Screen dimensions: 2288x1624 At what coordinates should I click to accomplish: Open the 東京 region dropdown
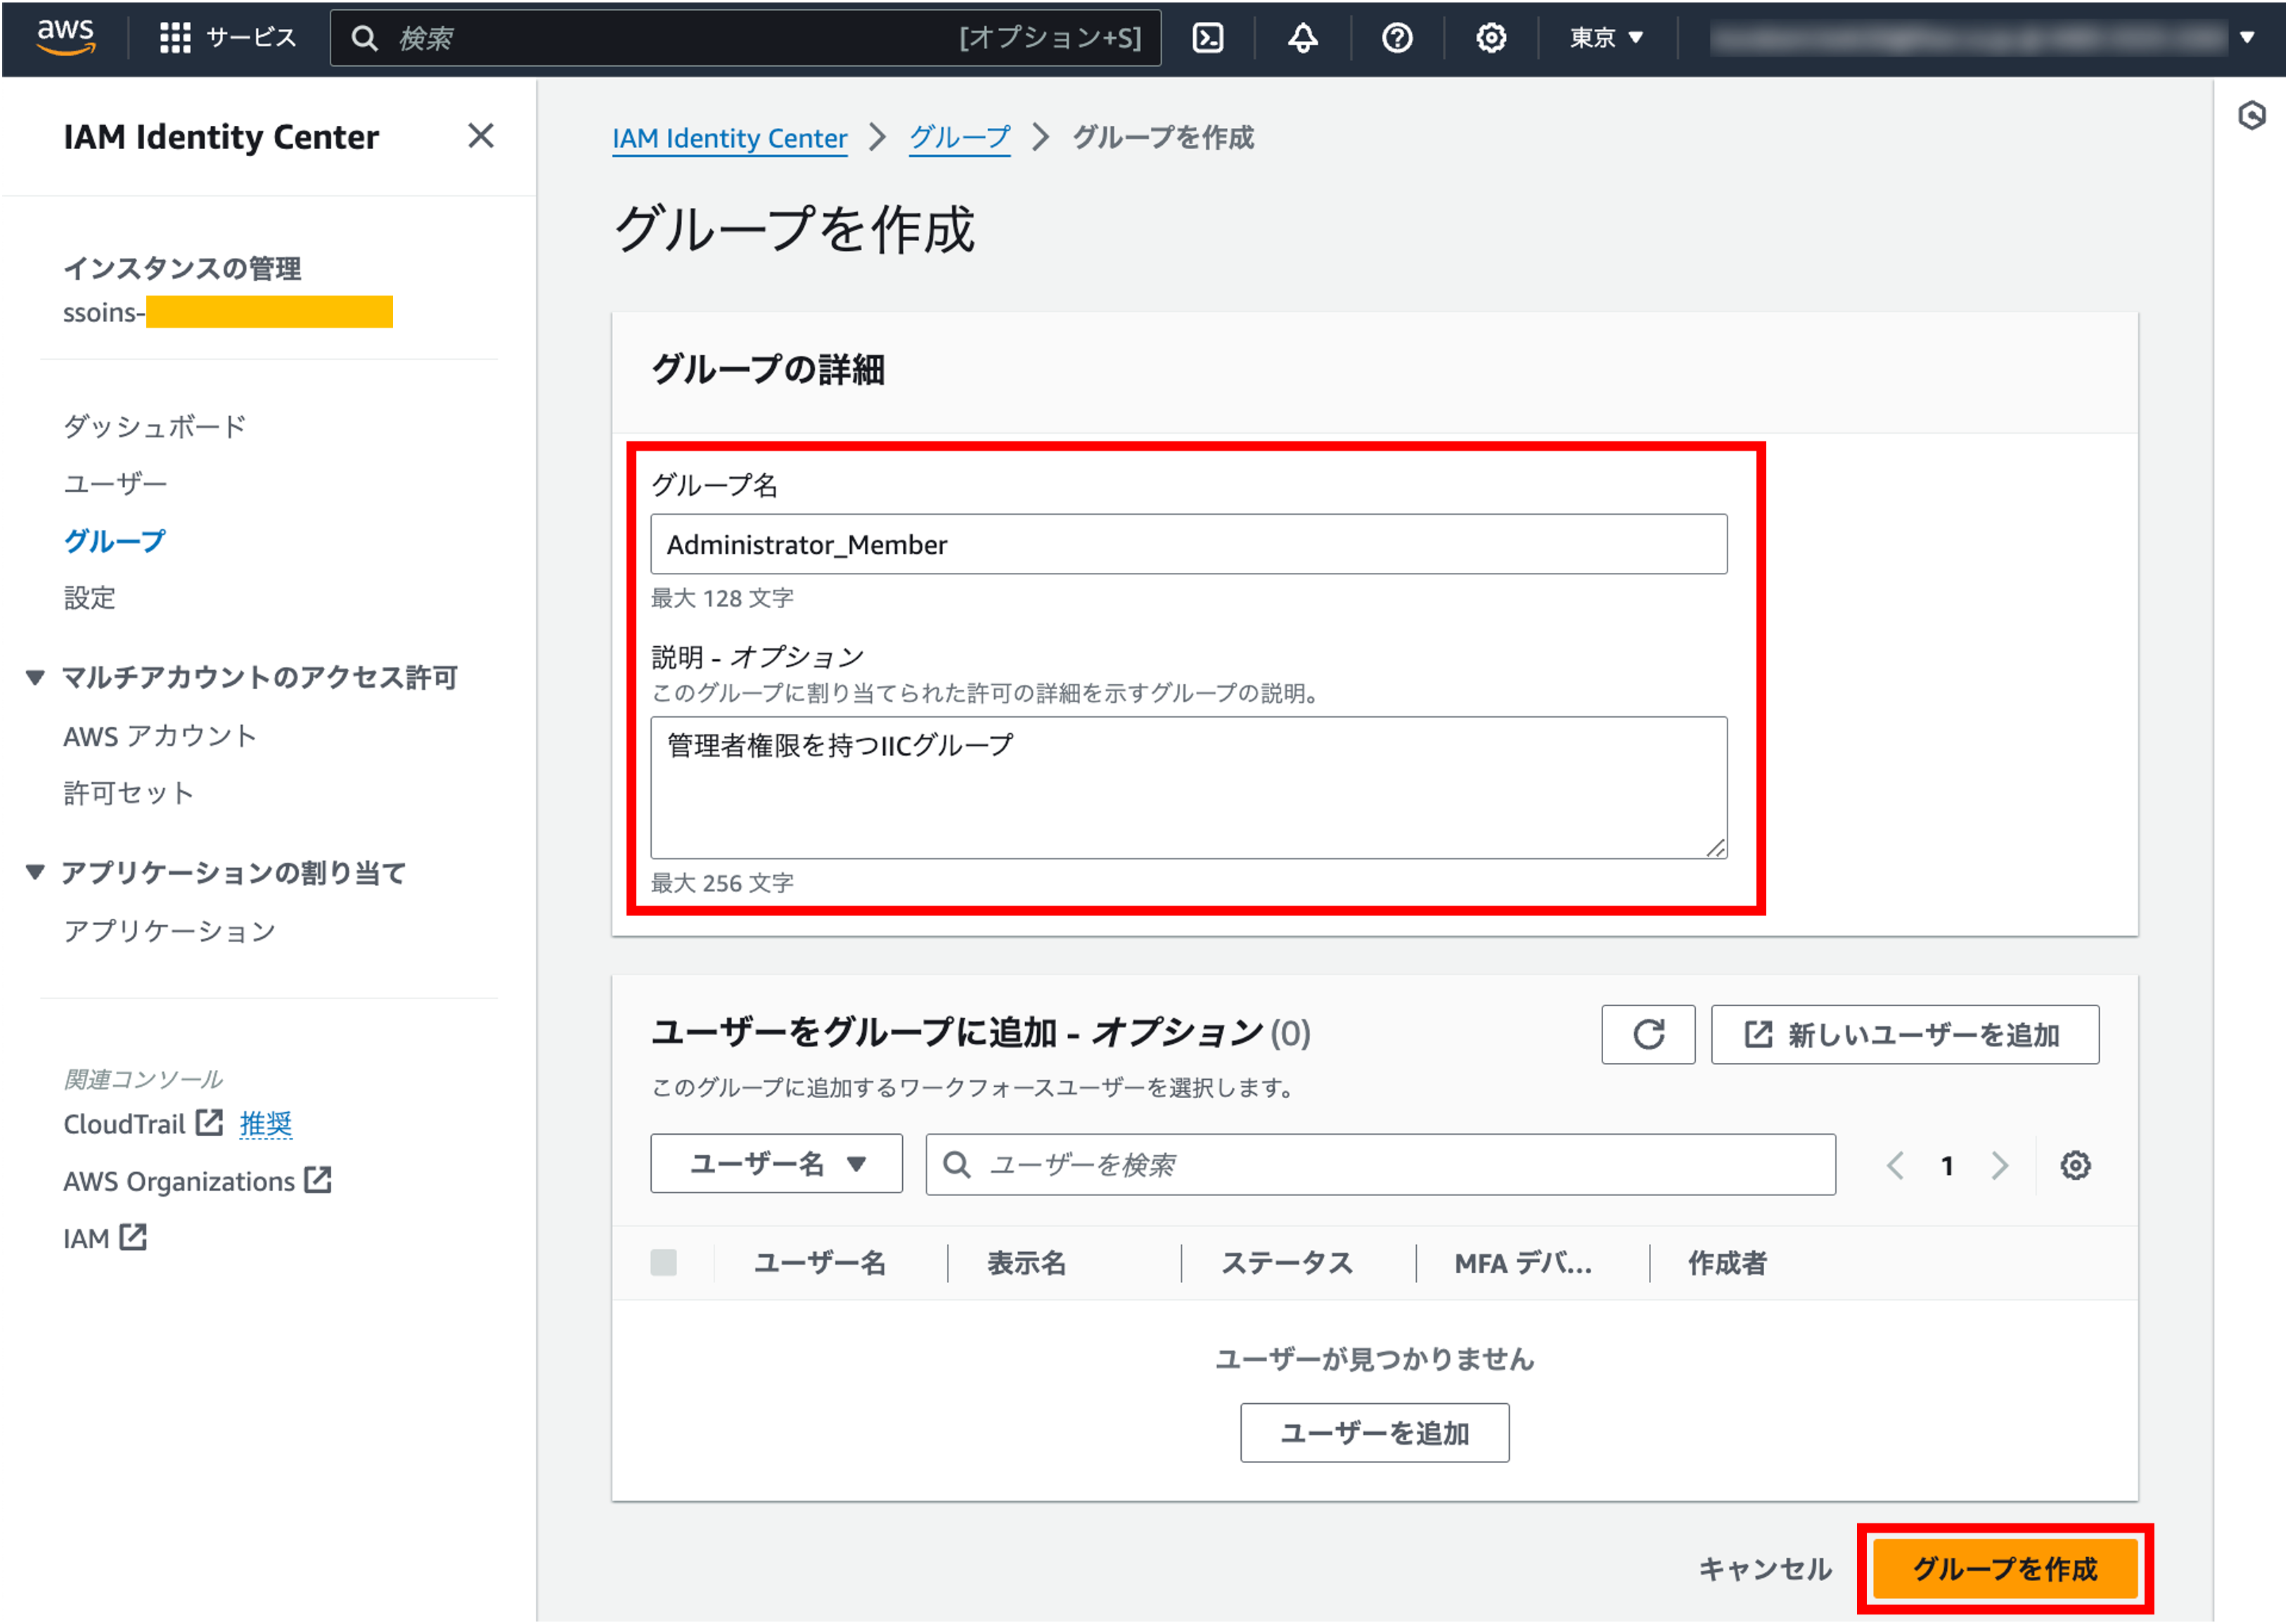click(x=1606, y=38)
